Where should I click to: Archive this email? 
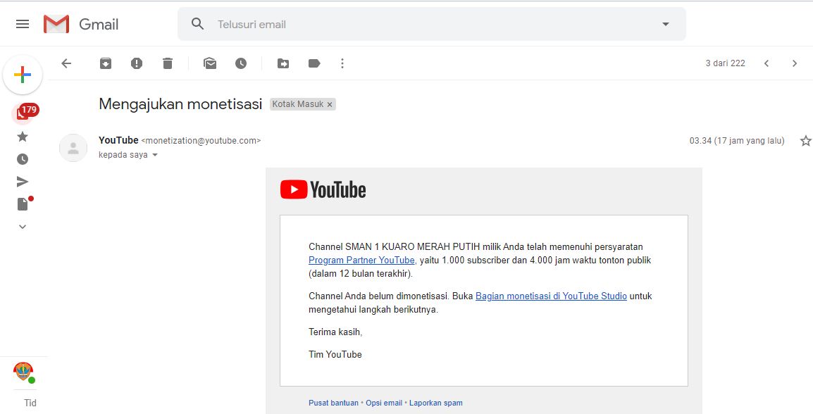(106, 63)
